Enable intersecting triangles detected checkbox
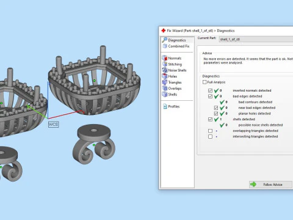 tap(210, 136)
